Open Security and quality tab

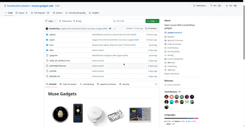click(75, 13)
